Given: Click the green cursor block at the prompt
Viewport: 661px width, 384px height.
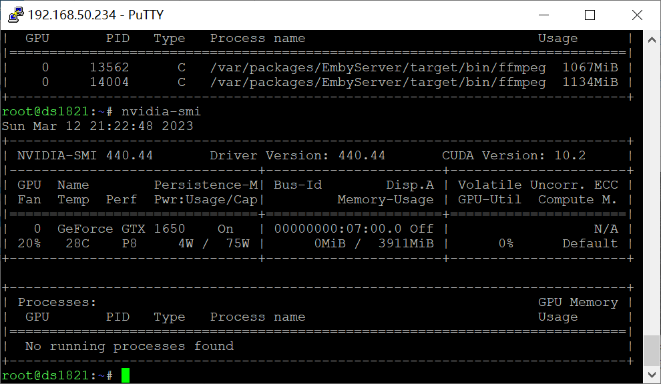Looking at the screenshot, I should point(126,375).
